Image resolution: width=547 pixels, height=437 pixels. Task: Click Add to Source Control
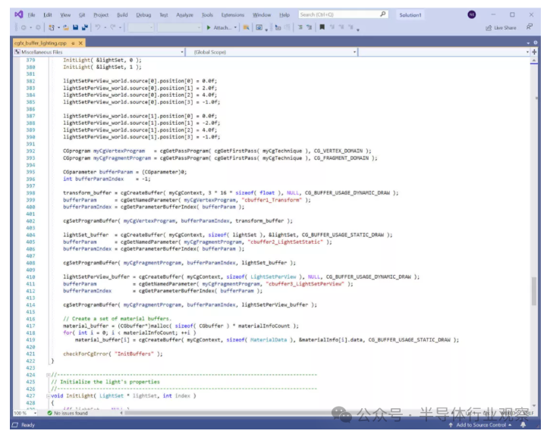tap(482, 425)
